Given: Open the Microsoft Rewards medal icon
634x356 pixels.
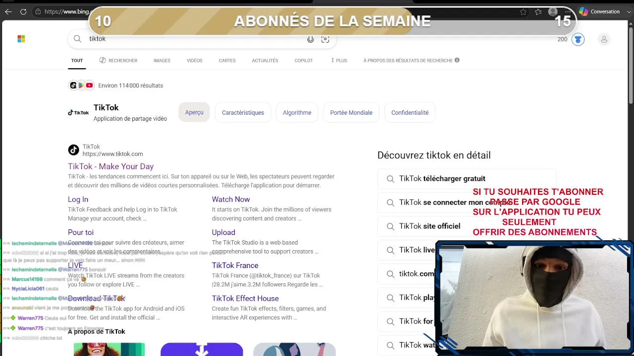Looking at the screenshot, I should pos(578,39).
